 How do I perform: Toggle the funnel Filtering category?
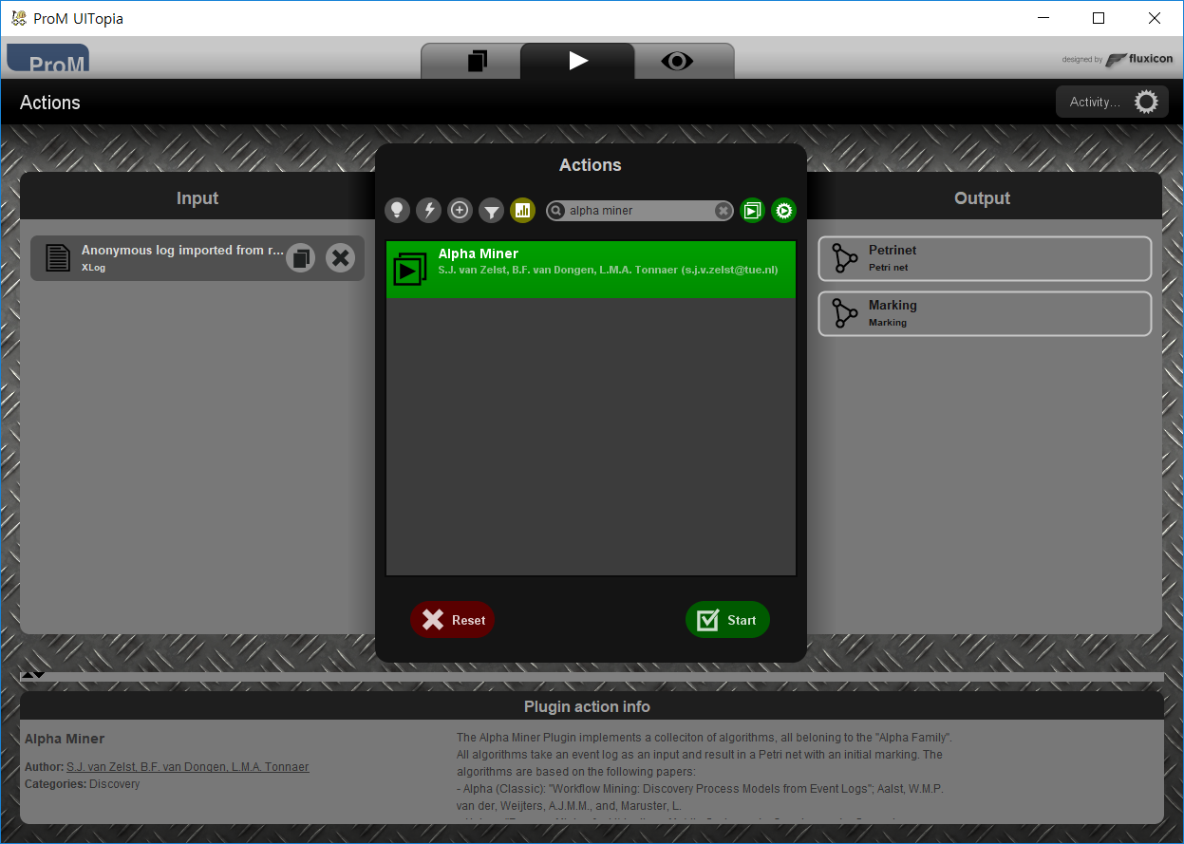tap(491, 210)
